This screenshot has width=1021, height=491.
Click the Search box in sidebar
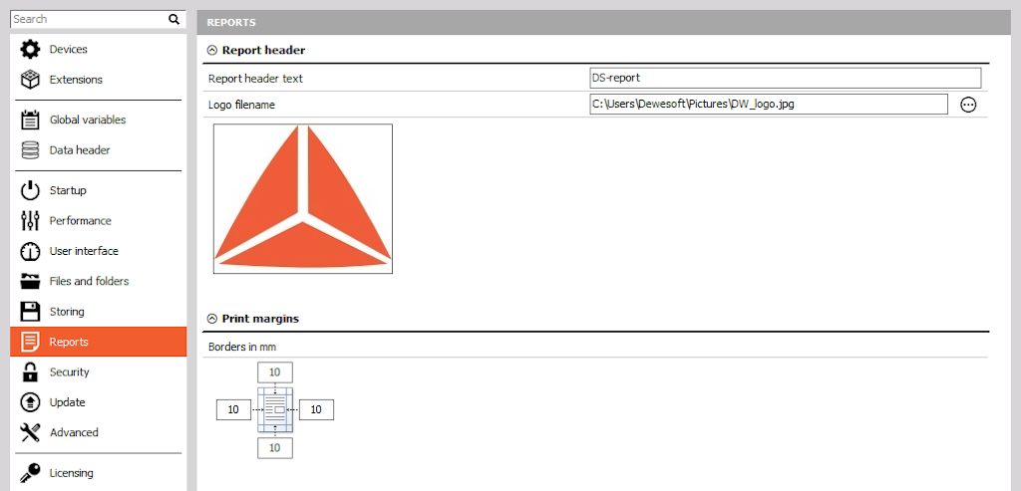pos(98,19)
